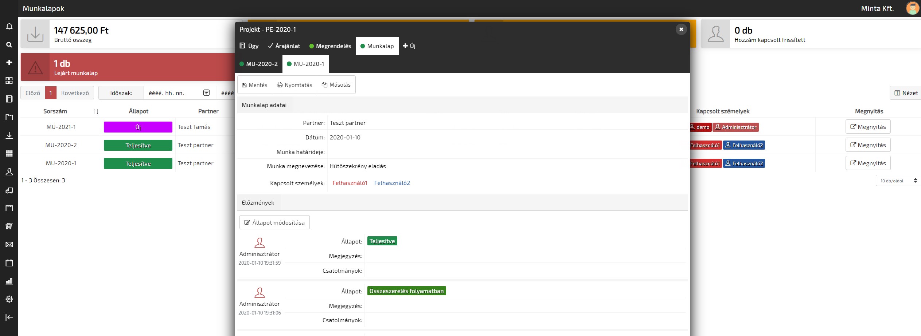Open the search magnifier icon in sidebar
Viewport: 921px width, 336px height.
point(9,44)
